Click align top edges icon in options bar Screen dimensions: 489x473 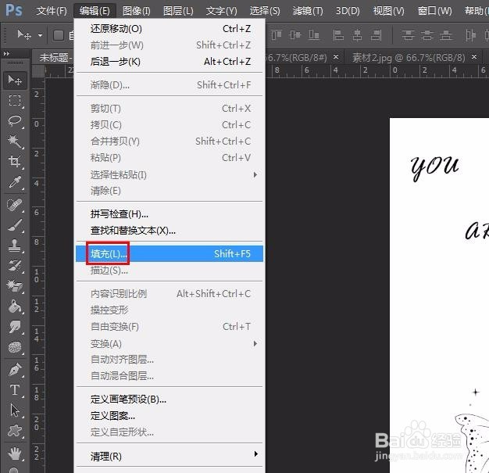point(276,34)
